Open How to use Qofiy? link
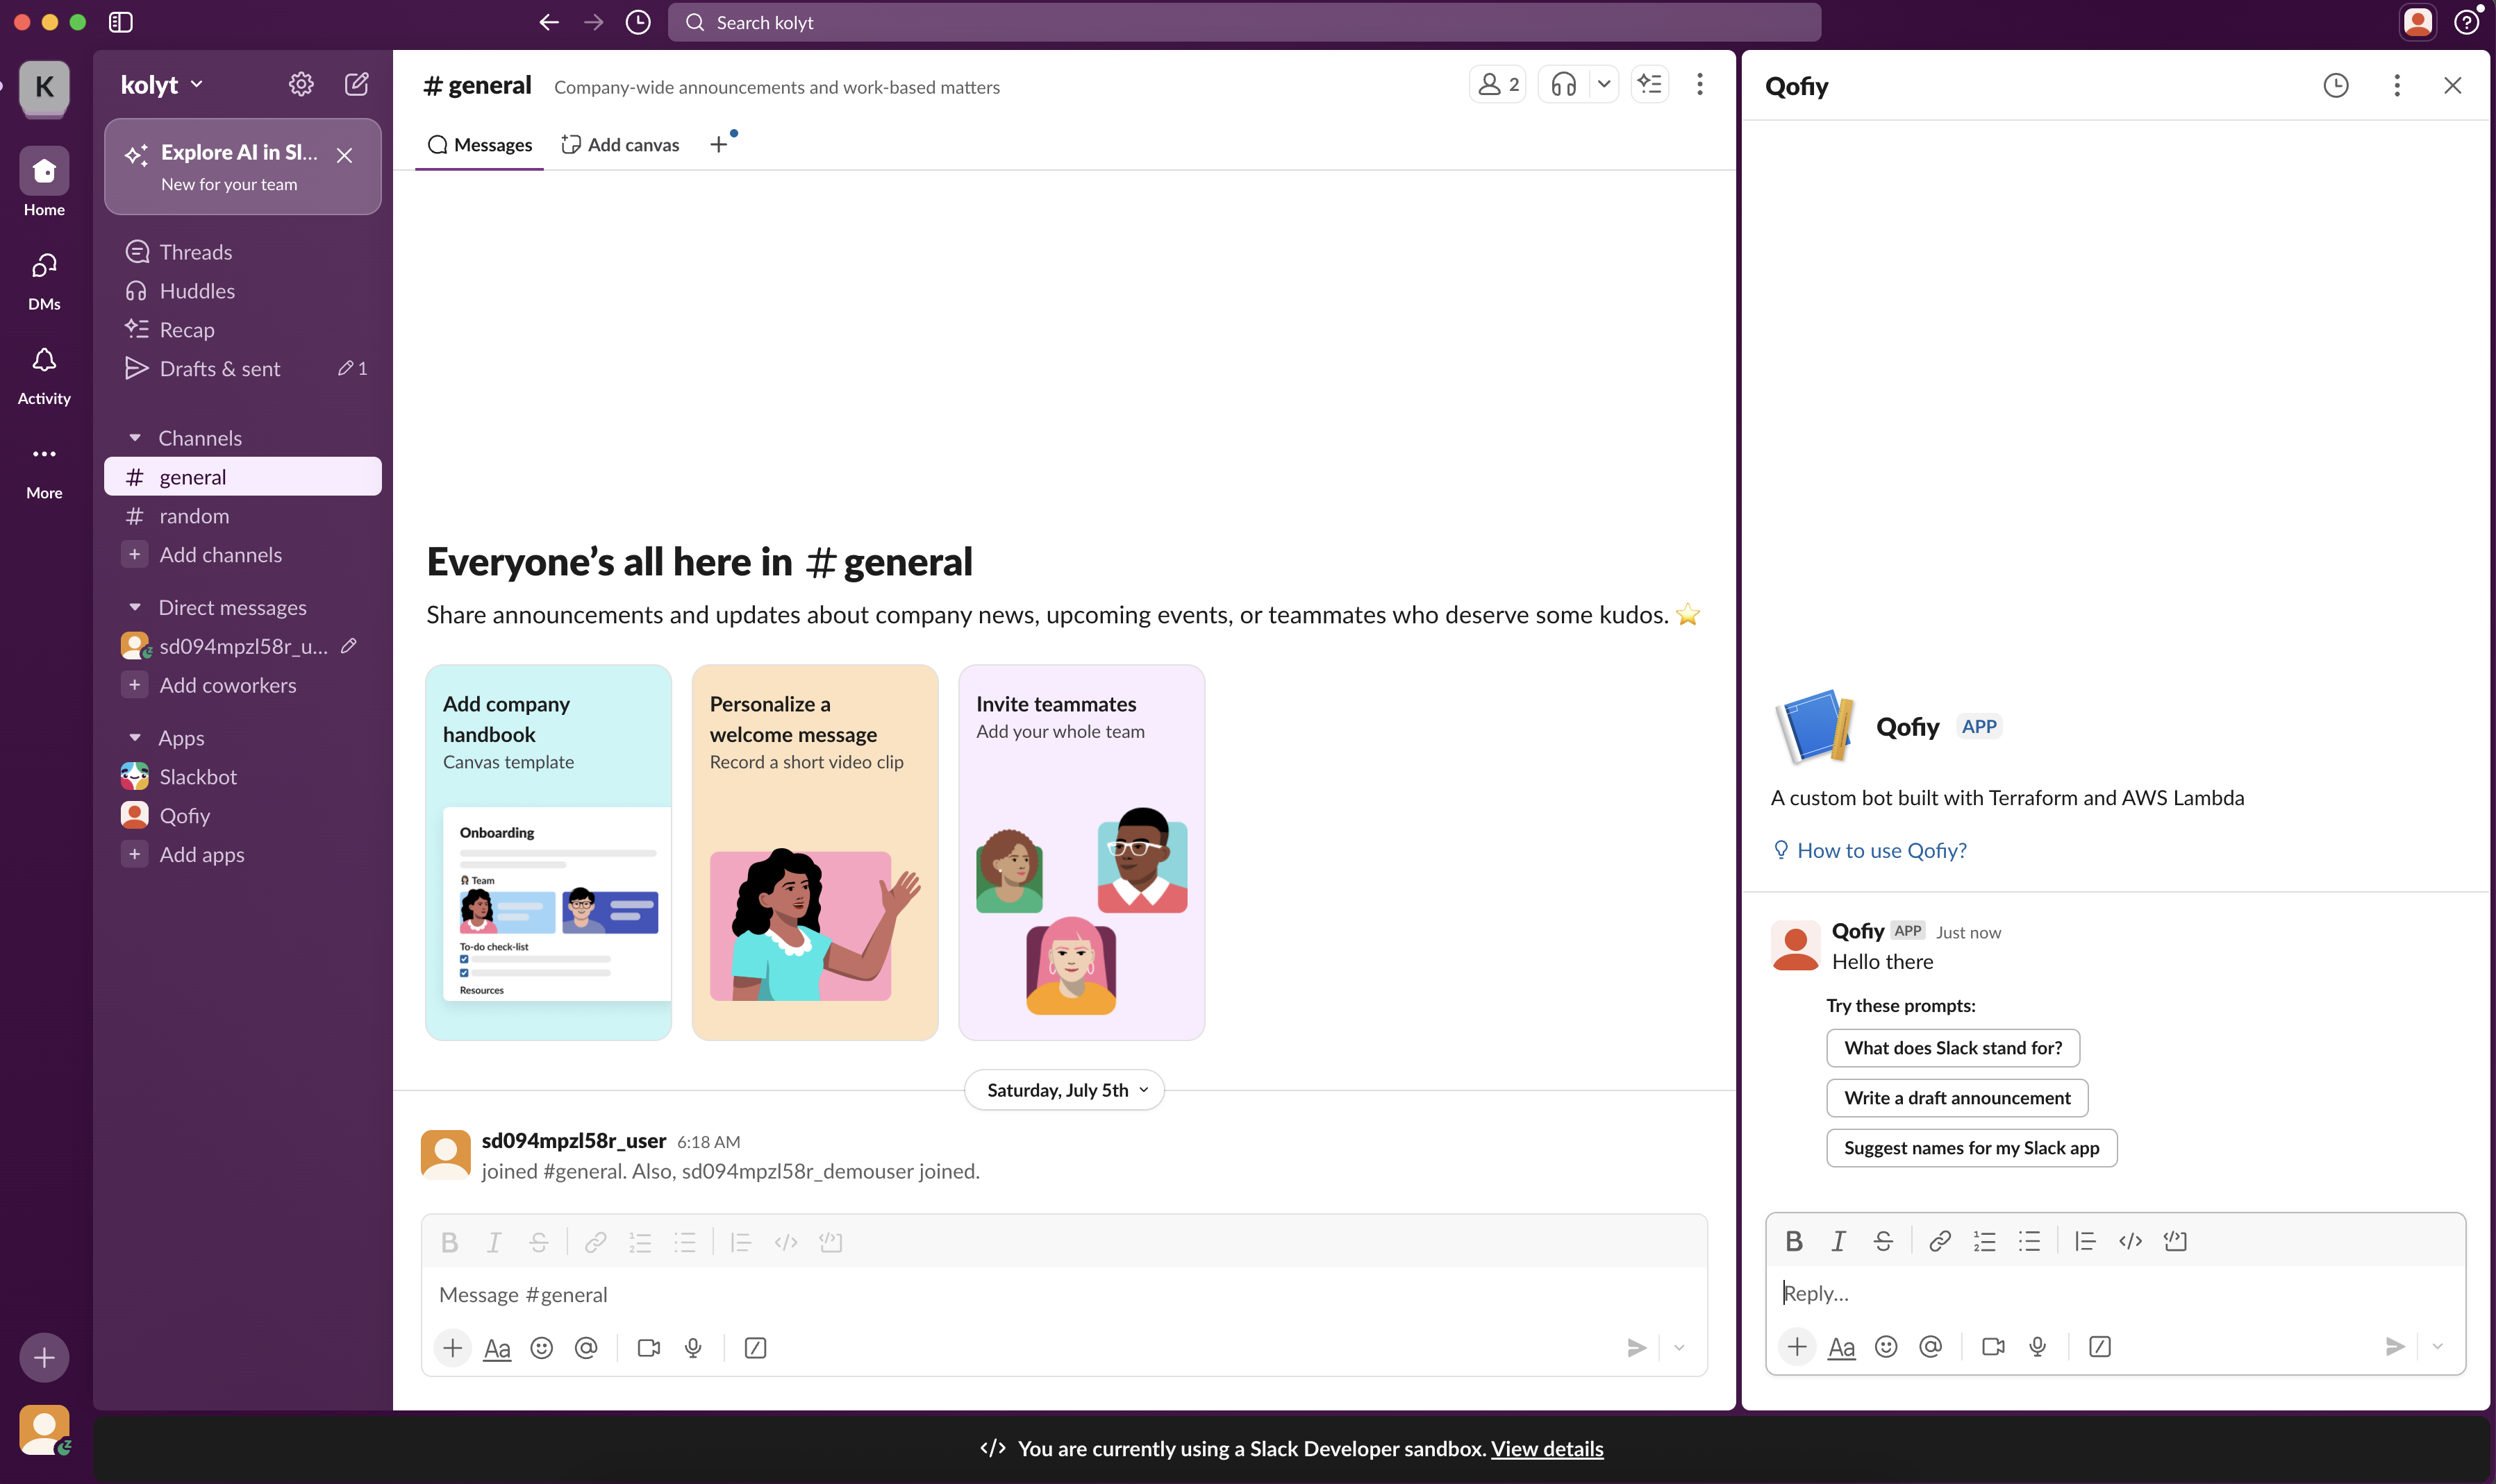 tap(1870, 850)
